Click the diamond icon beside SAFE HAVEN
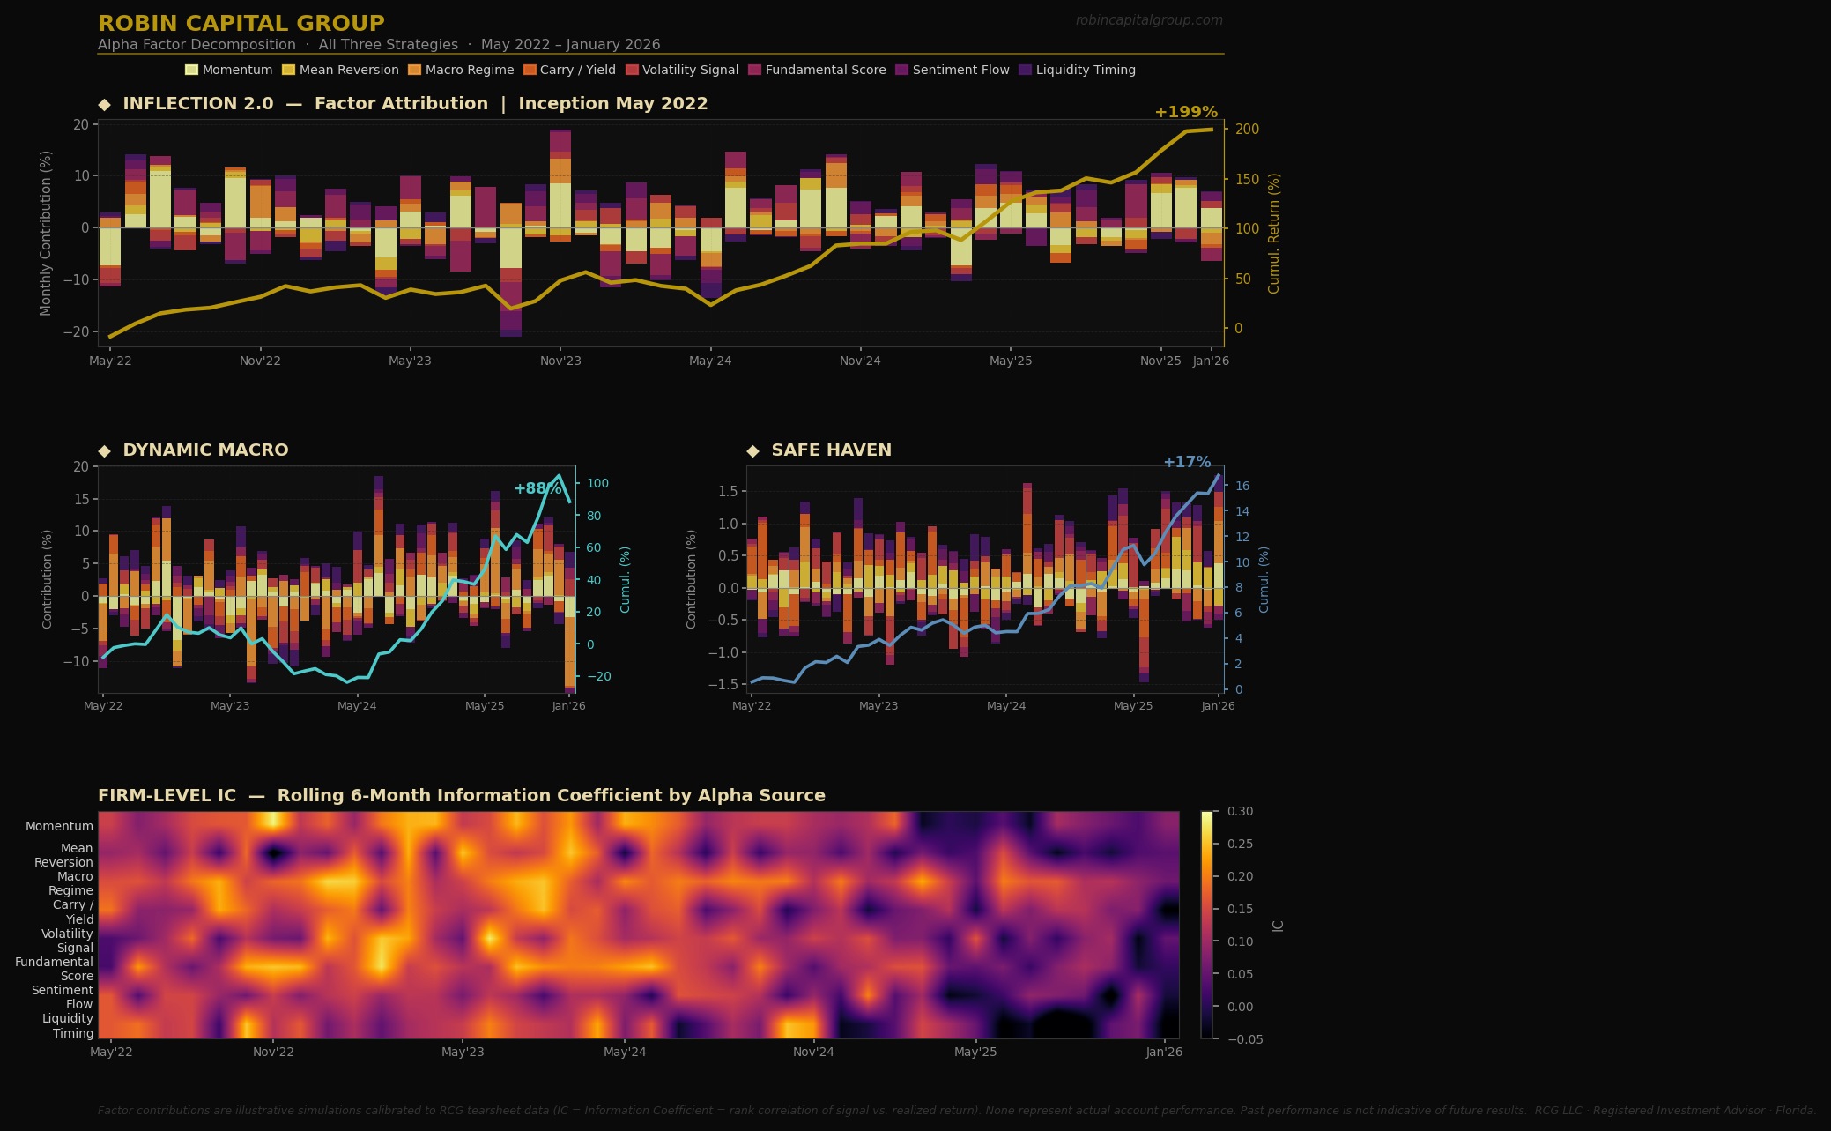This screenshot has height=1131, width=1831. coord(752,450)
